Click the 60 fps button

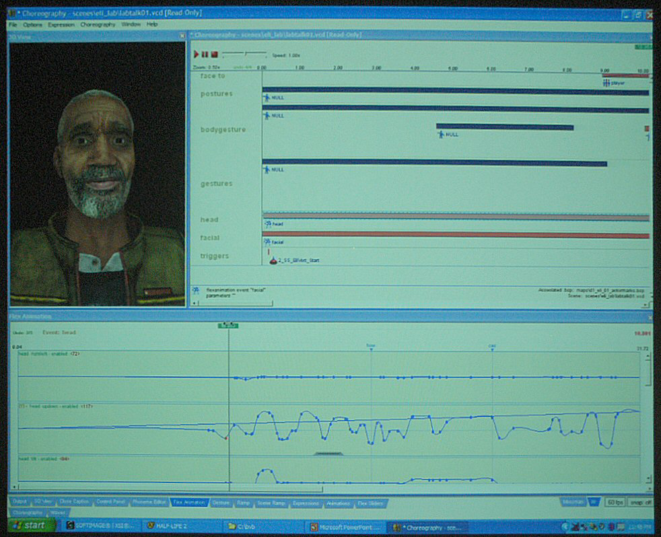pos(614,502)
